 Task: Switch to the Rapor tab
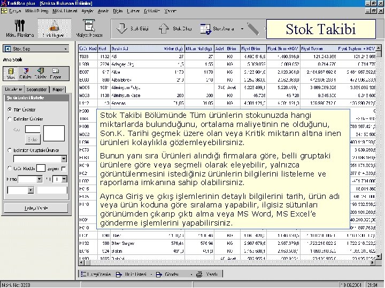tap(58, 90)
